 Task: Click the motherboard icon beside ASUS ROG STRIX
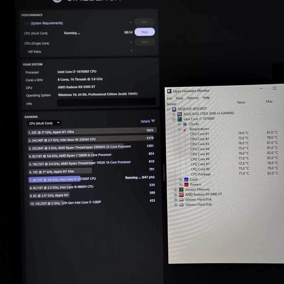tap(179, 114)
